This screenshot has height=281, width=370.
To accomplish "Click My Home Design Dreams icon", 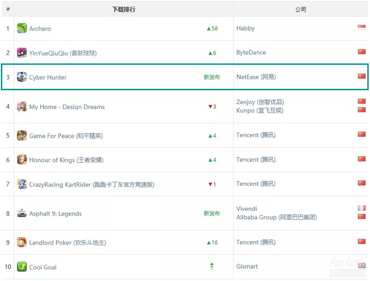I will point(22,107).
